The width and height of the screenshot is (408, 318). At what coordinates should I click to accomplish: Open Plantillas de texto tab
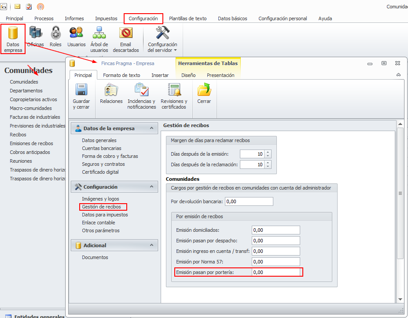187,18
